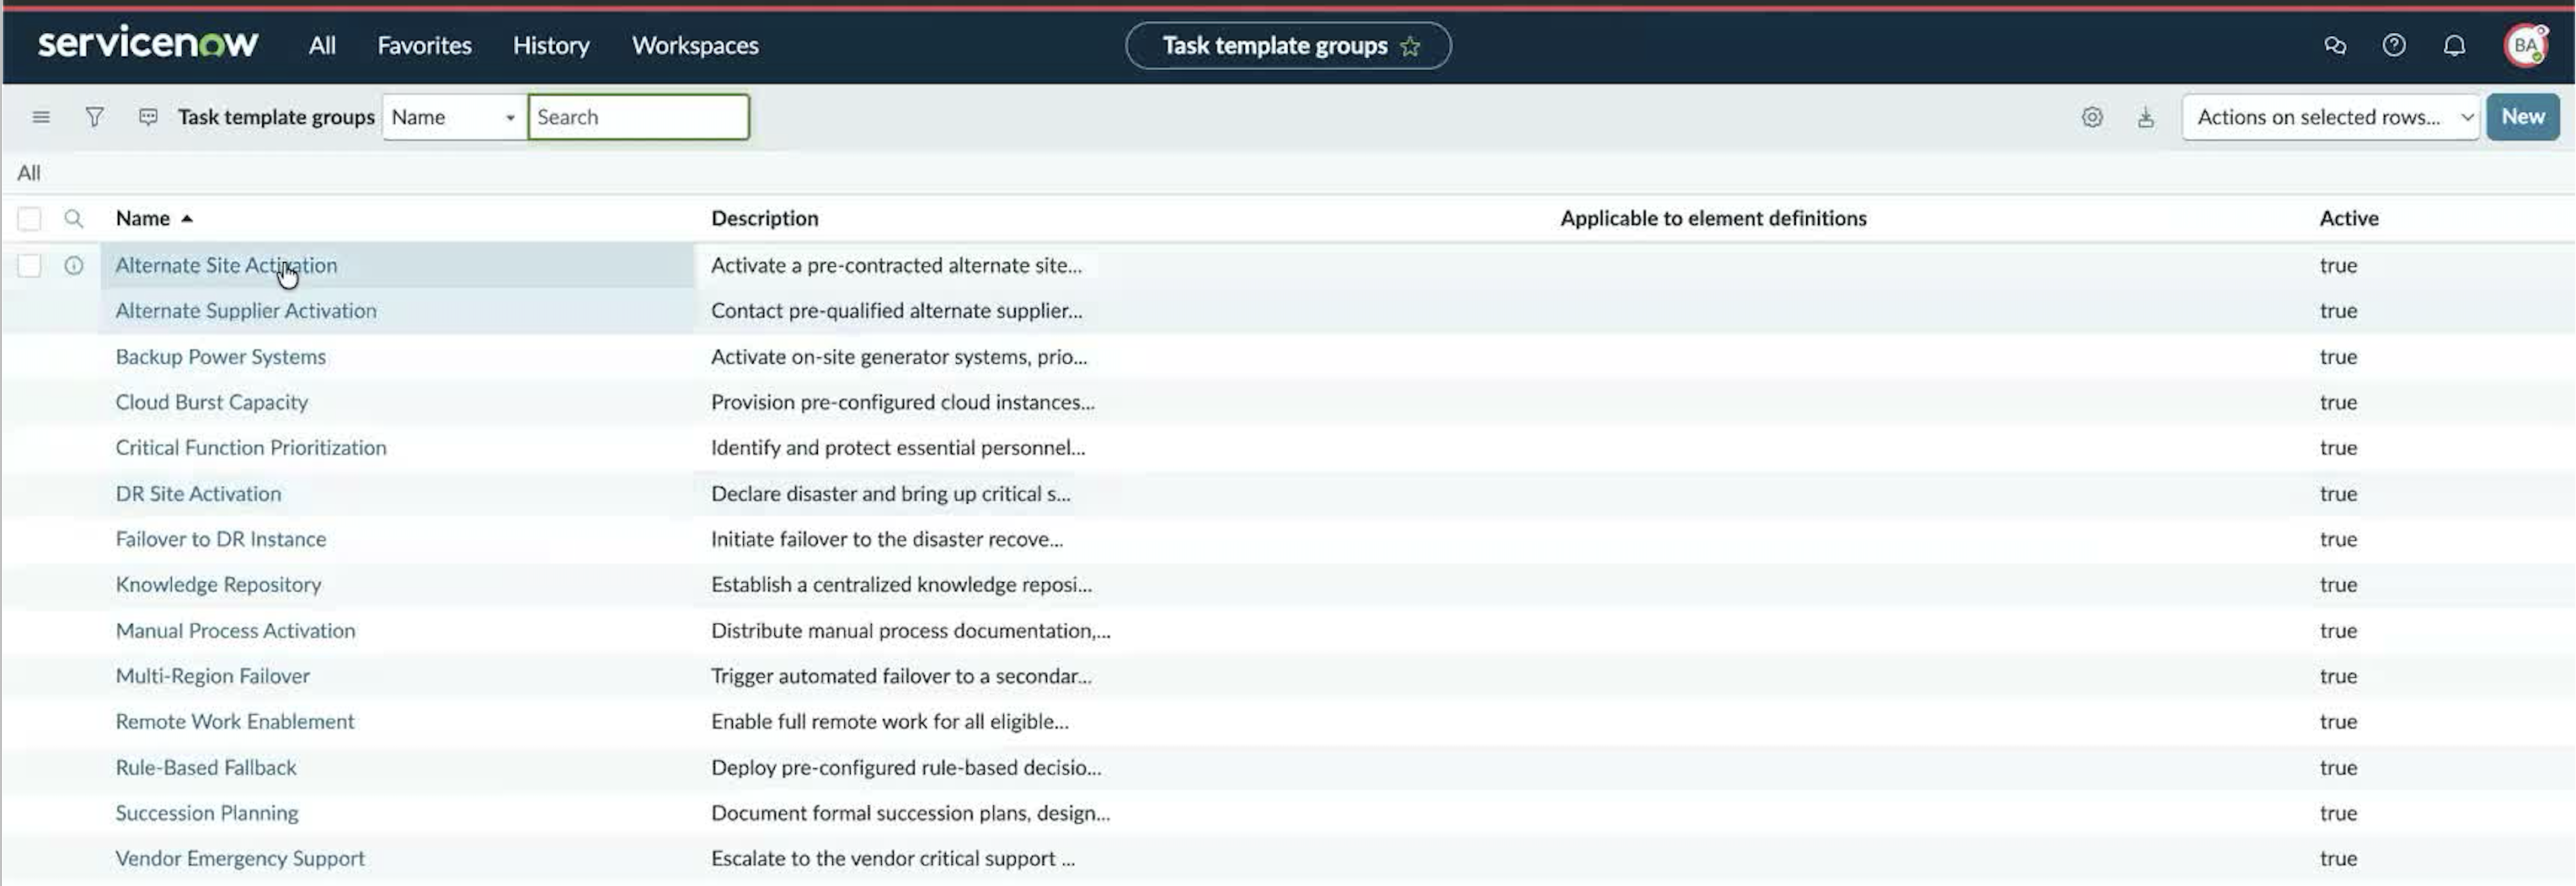Open Multi-Region Failover record

(x=212, y=676)
